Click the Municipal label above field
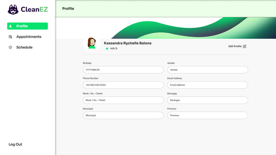This screenshot has height=155, width=276. pyautogui.click(x=88, y=108)
